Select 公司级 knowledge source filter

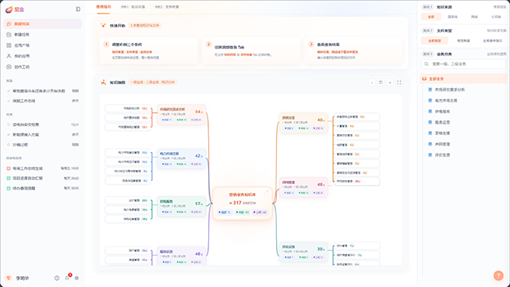point(496,17)
